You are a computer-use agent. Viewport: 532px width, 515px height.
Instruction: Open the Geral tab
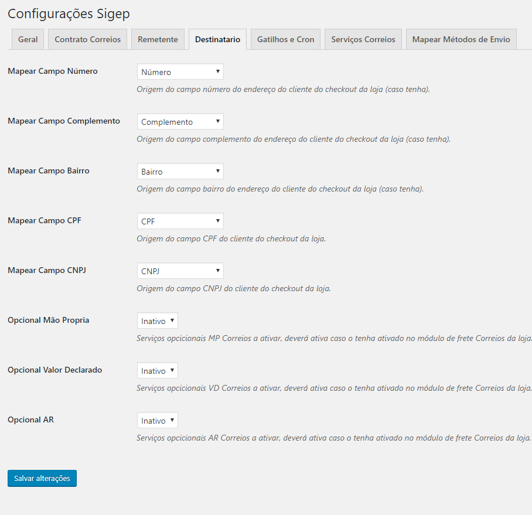point(28,39)
